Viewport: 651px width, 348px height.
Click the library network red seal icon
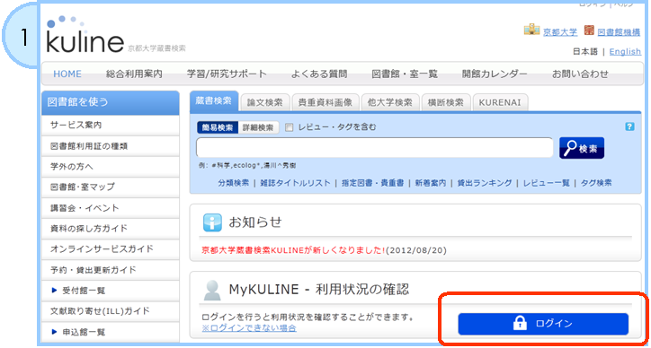coord(589,30)
